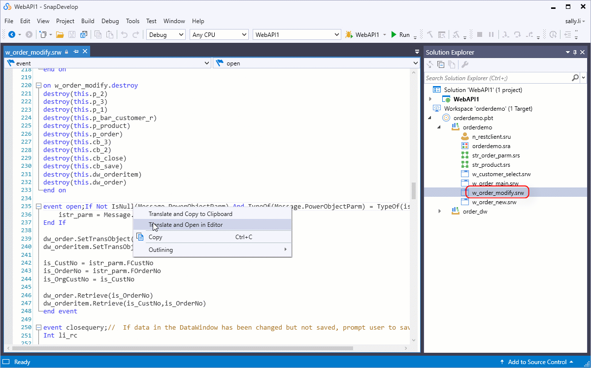Choose Translate and Copy to Clipboard
The height and width of the screenshot is (368, 591).
pos(212,214)
